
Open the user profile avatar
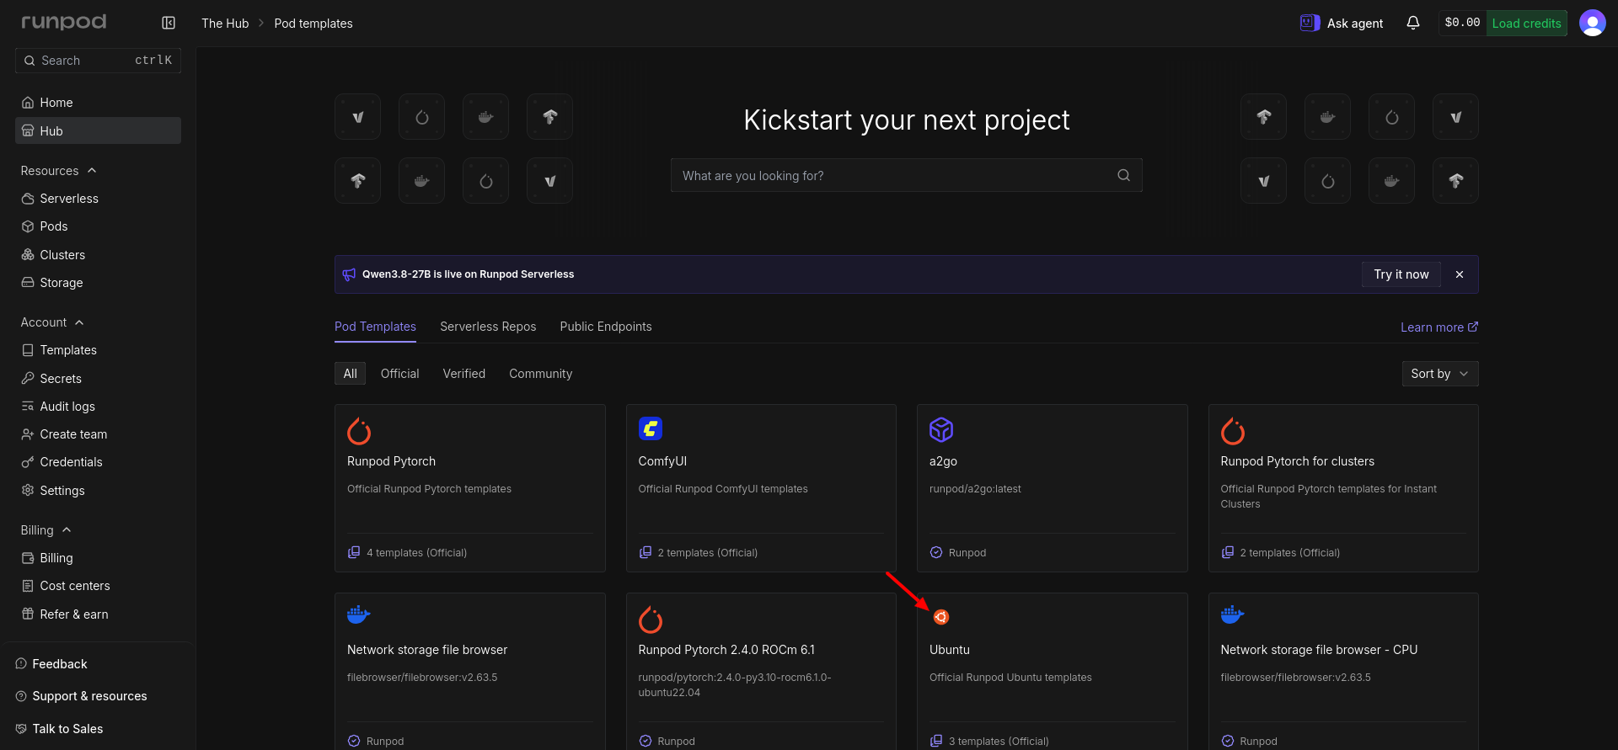(x=1592, y=23)
